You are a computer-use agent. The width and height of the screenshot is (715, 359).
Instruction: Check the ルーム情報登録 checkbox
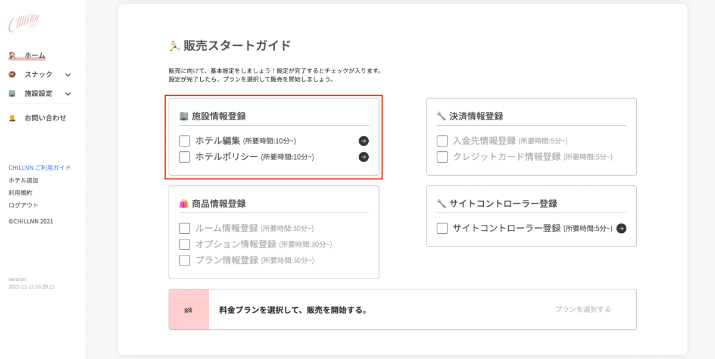[185, 229]
